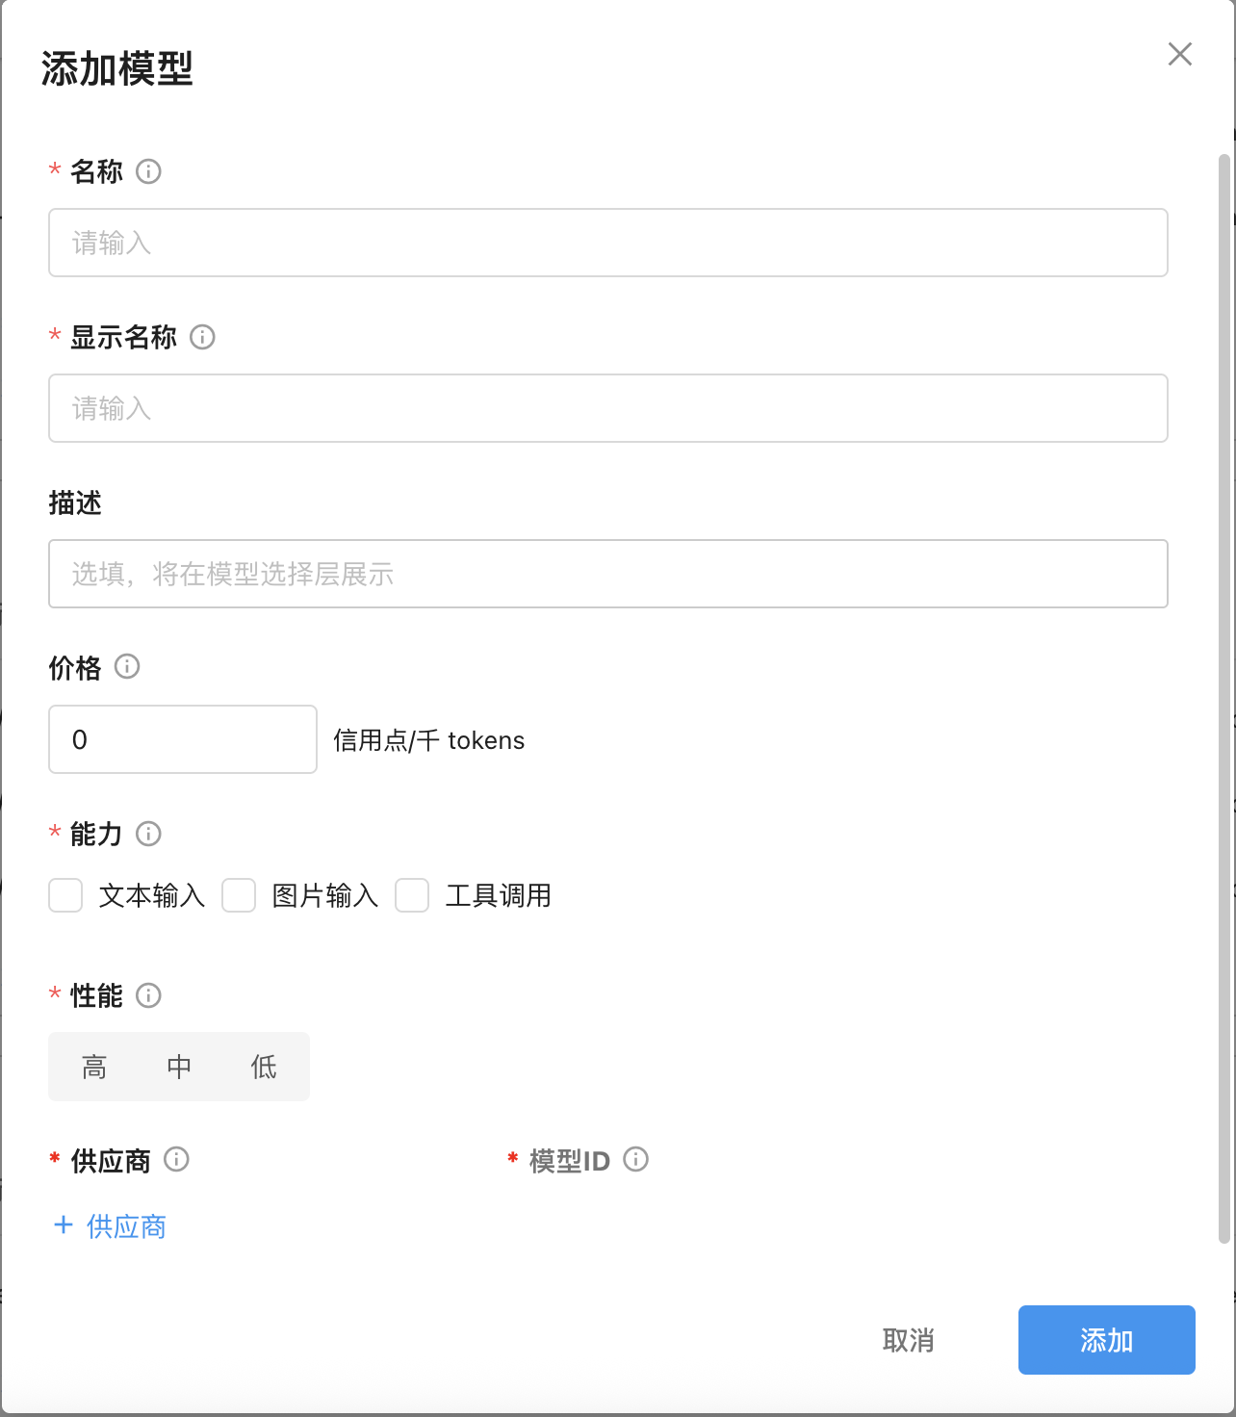Viewport: 1236px width, 1417px height.
Task: Click info icon beside 显示名称 label
Action: pyautogui.click(x=202, y=337)
